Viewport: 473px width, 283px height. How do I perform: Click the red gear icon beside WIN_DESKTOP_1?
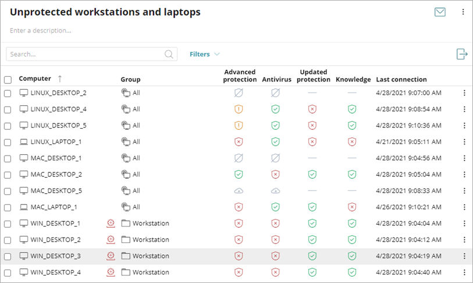(110, 223)
